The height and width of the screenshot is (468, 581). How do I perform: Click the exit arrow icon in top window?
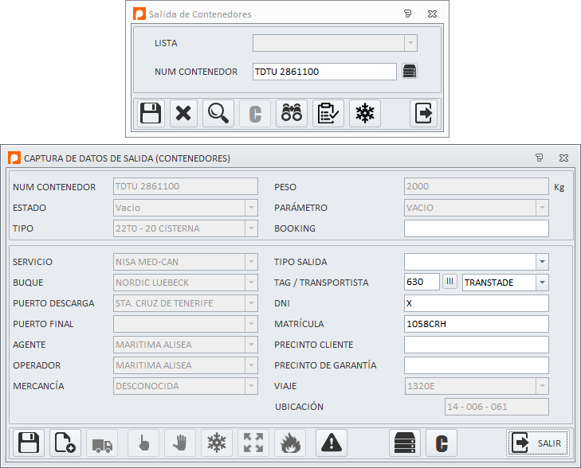(424, 114)
